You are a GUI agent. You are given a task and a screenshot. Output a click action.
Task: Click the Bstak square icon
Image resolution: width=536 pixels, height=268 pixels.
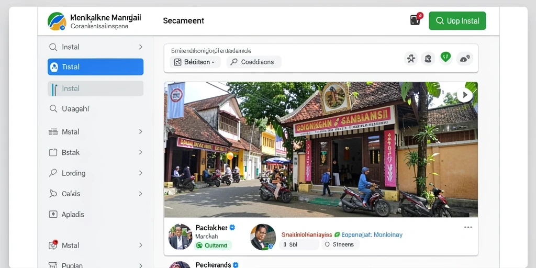53,152
